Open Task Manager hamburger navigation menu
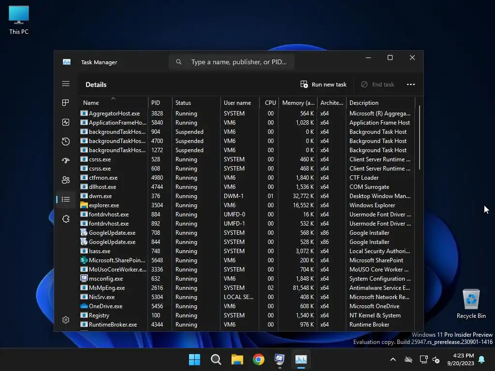The height and width of the screenshot is (371, 495). point(66,84)
